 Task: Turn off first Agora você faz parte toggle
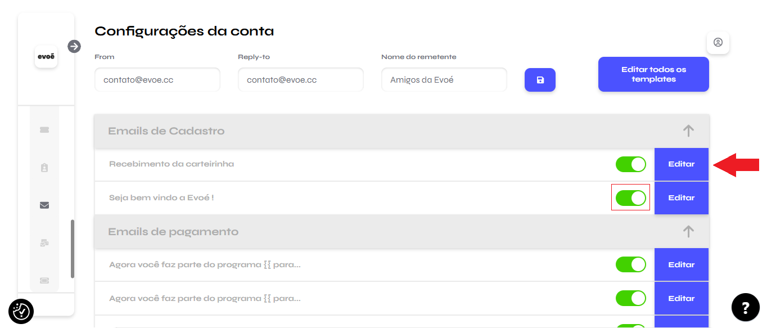point(631,265)
